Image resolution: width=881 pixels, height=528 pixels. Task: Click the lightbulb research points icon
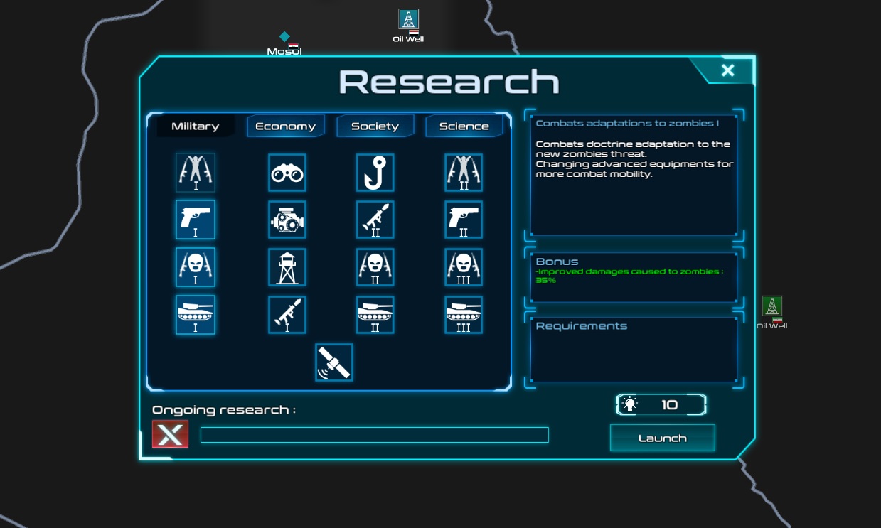coord(629,405)
